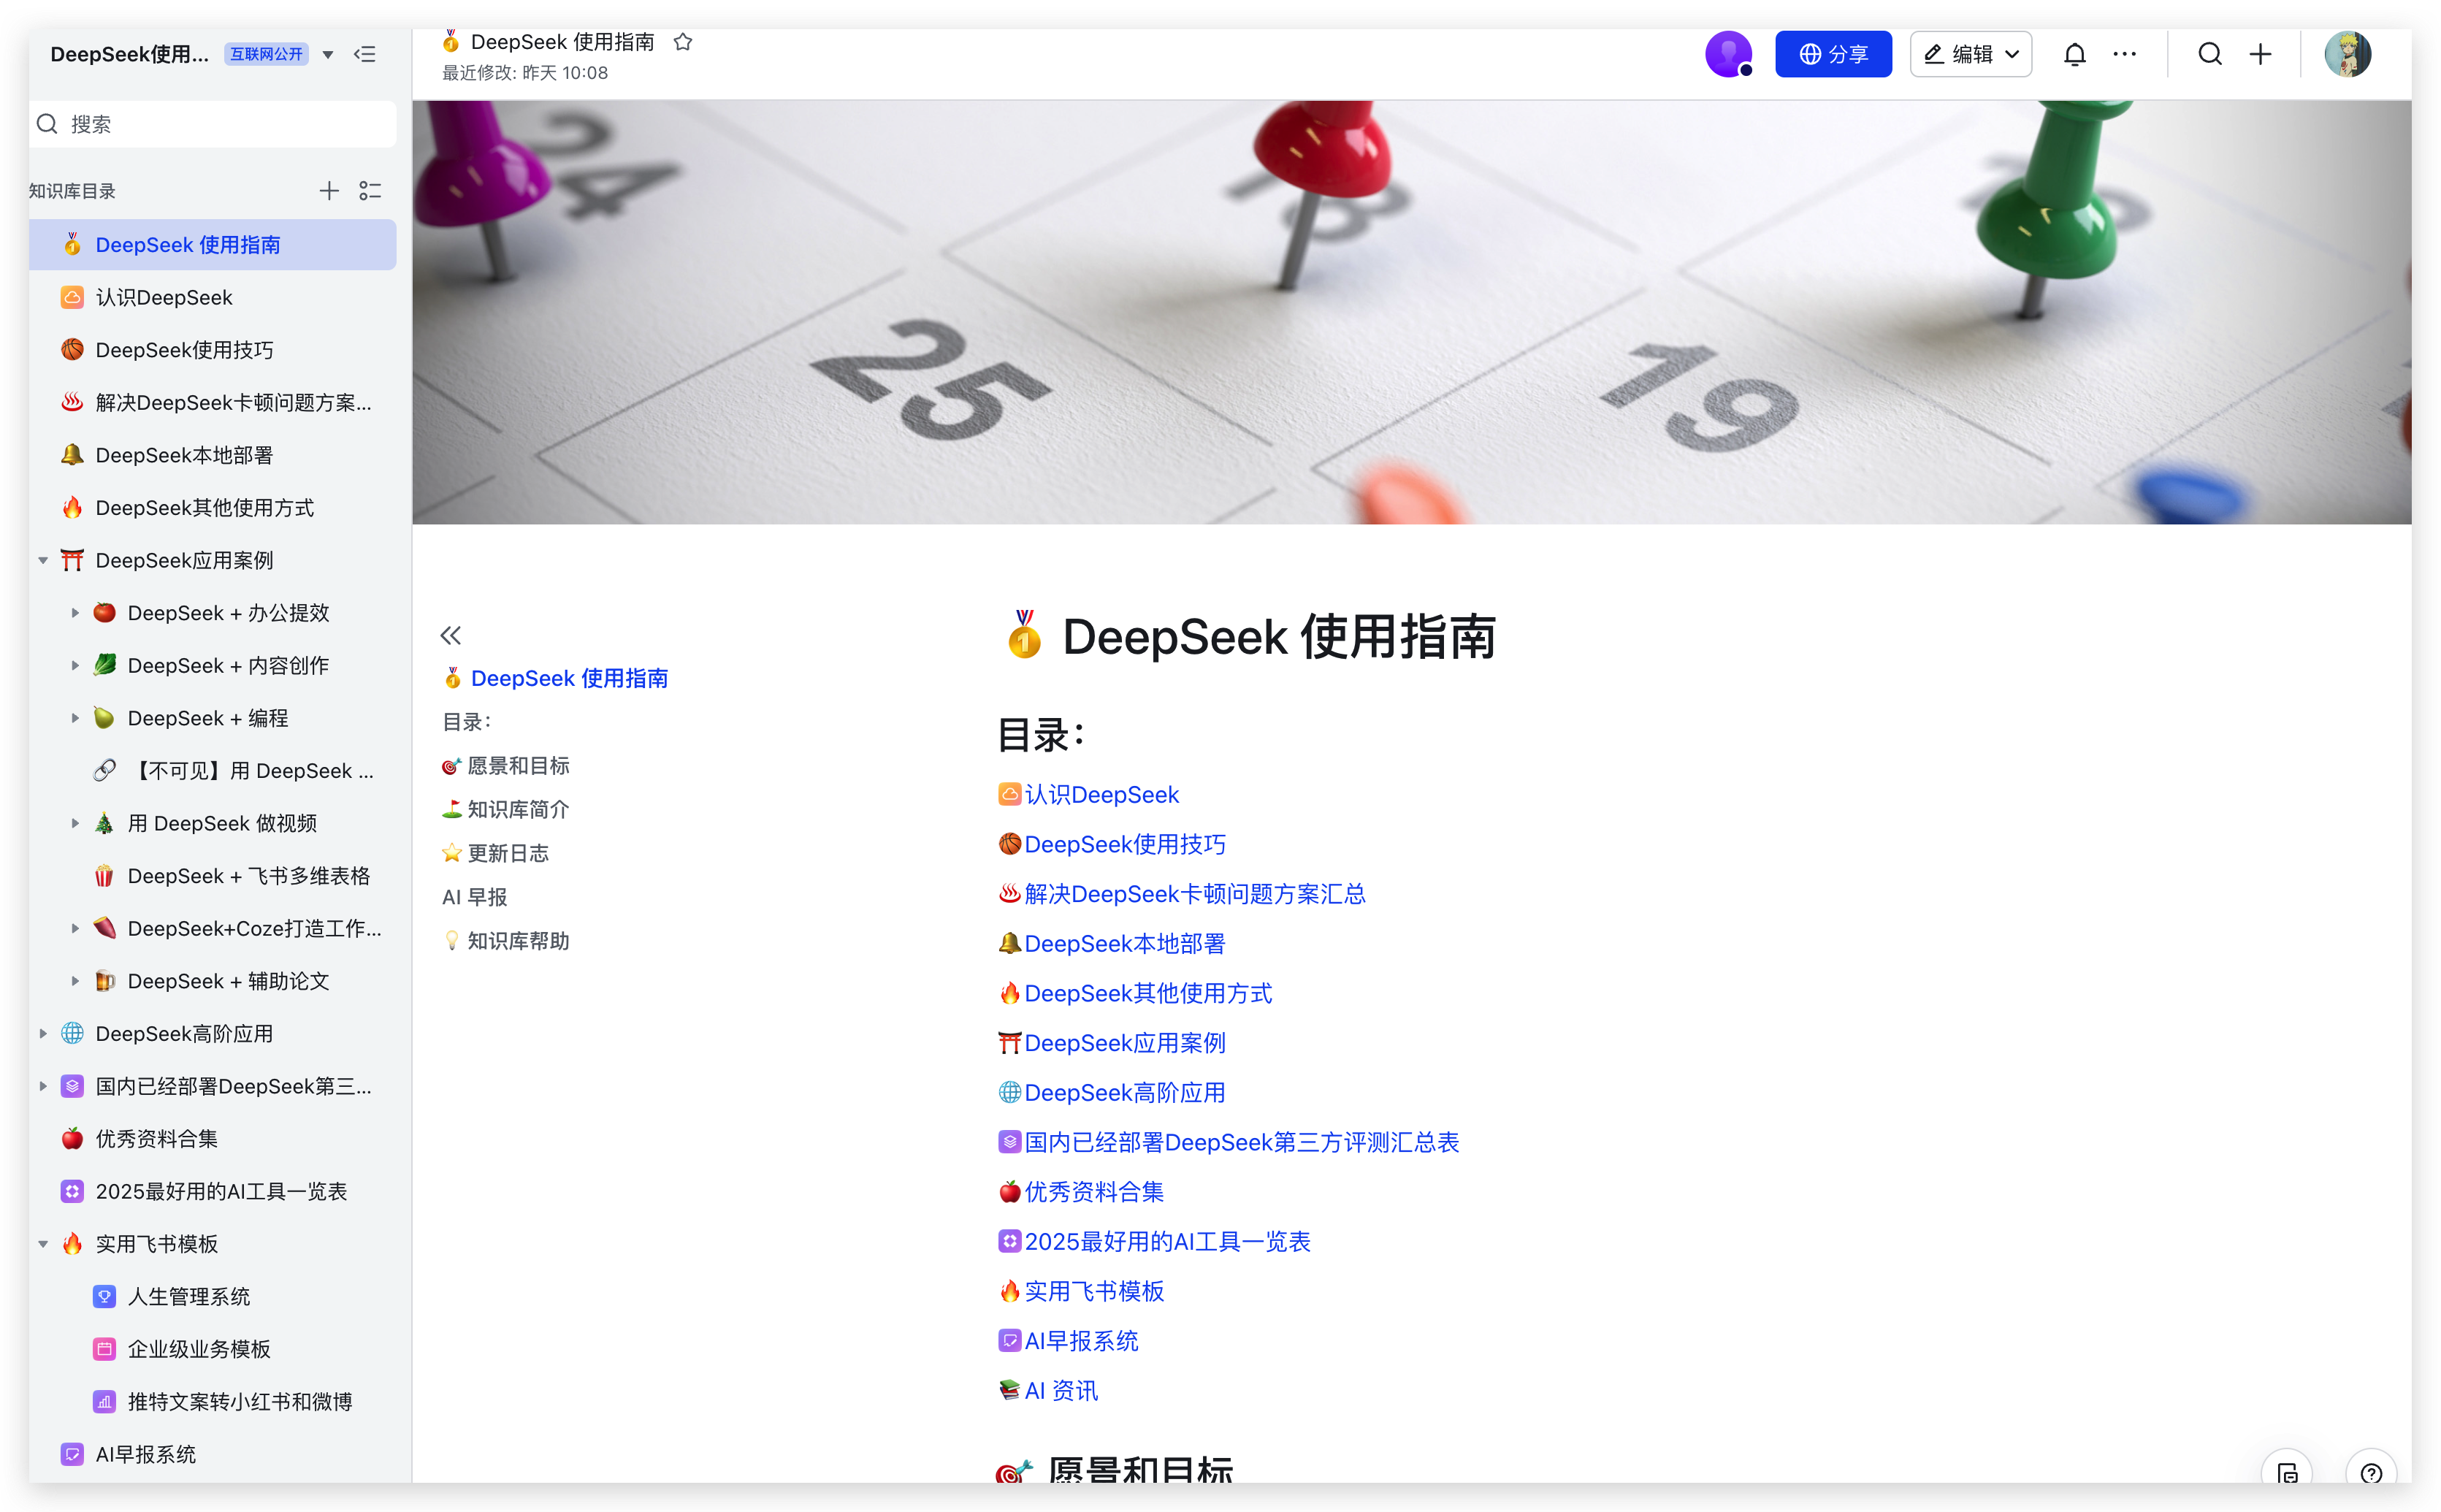Open the notifications bell
Viewport: 2441px width, 1512px height.
point(2074,54)
